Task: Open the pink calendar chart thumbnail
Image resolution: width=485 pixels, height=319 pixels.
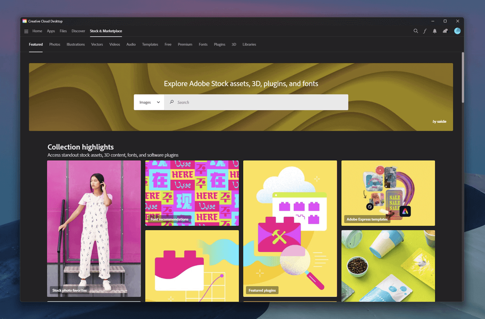Action: click(x=192, y=266)
